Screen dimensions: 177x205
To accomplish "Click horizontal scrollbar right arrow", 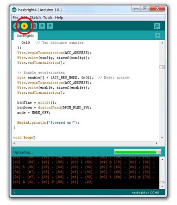I will (157, 143).
